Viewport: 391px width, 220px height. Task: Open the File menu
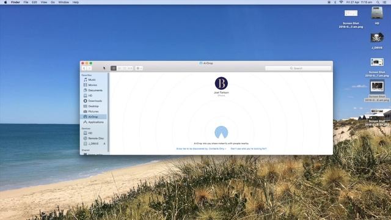[x=26, y=2]
